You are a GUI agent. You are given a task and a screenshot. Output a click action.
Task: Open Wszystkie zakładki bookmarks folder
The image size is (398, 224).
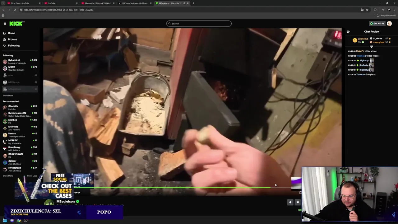click(x=386, y=15)
